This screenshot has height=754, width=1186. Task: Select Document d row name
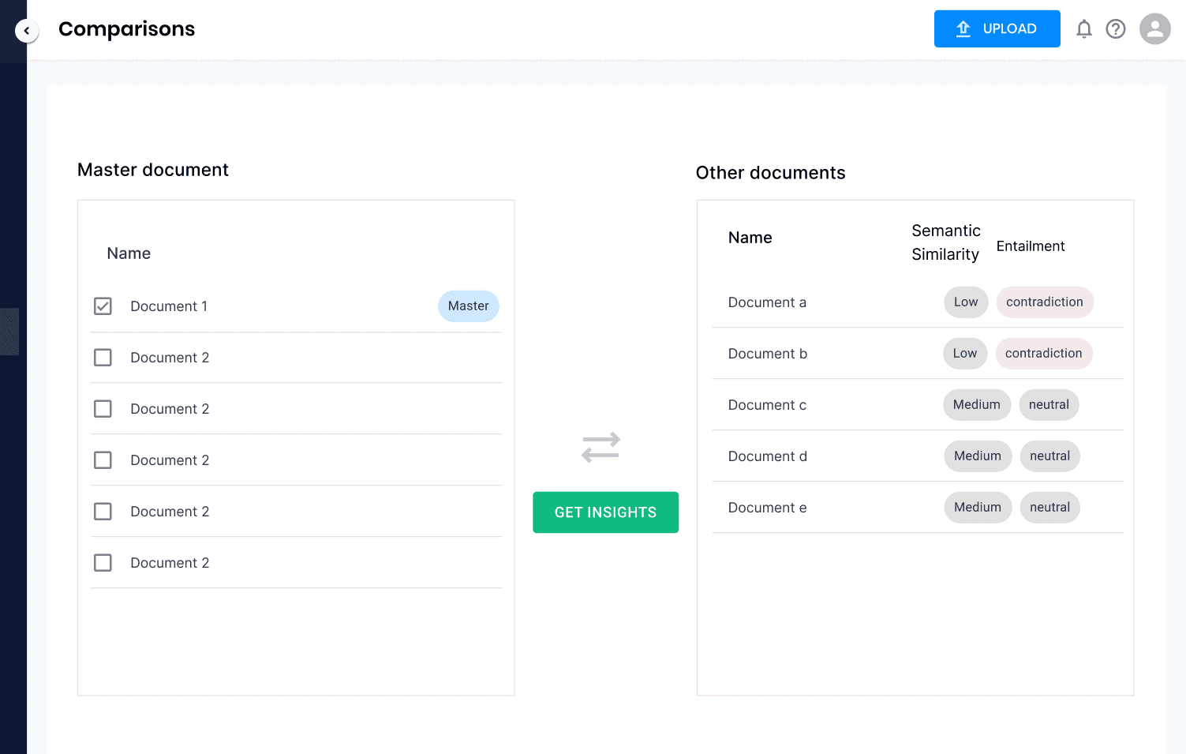pyautogui.click(x=767, y=456)
